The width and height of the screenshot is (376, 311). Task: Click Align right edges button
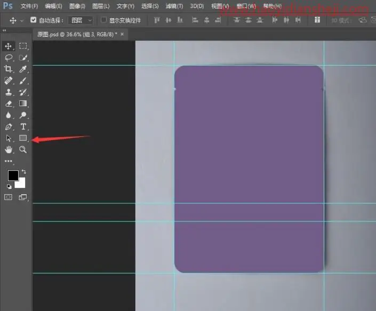(218, 20)
